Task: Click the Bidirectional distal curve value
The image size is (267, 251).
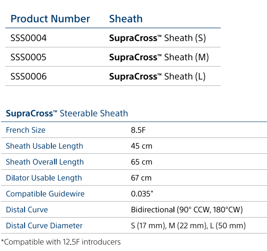Action: [187, 210]
